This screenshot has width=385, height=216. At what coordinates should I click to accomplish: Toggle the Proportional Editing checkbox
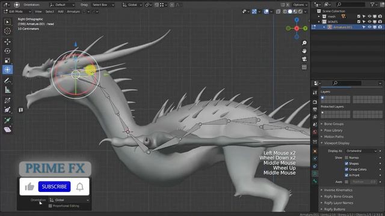click(x=51, y=206)
